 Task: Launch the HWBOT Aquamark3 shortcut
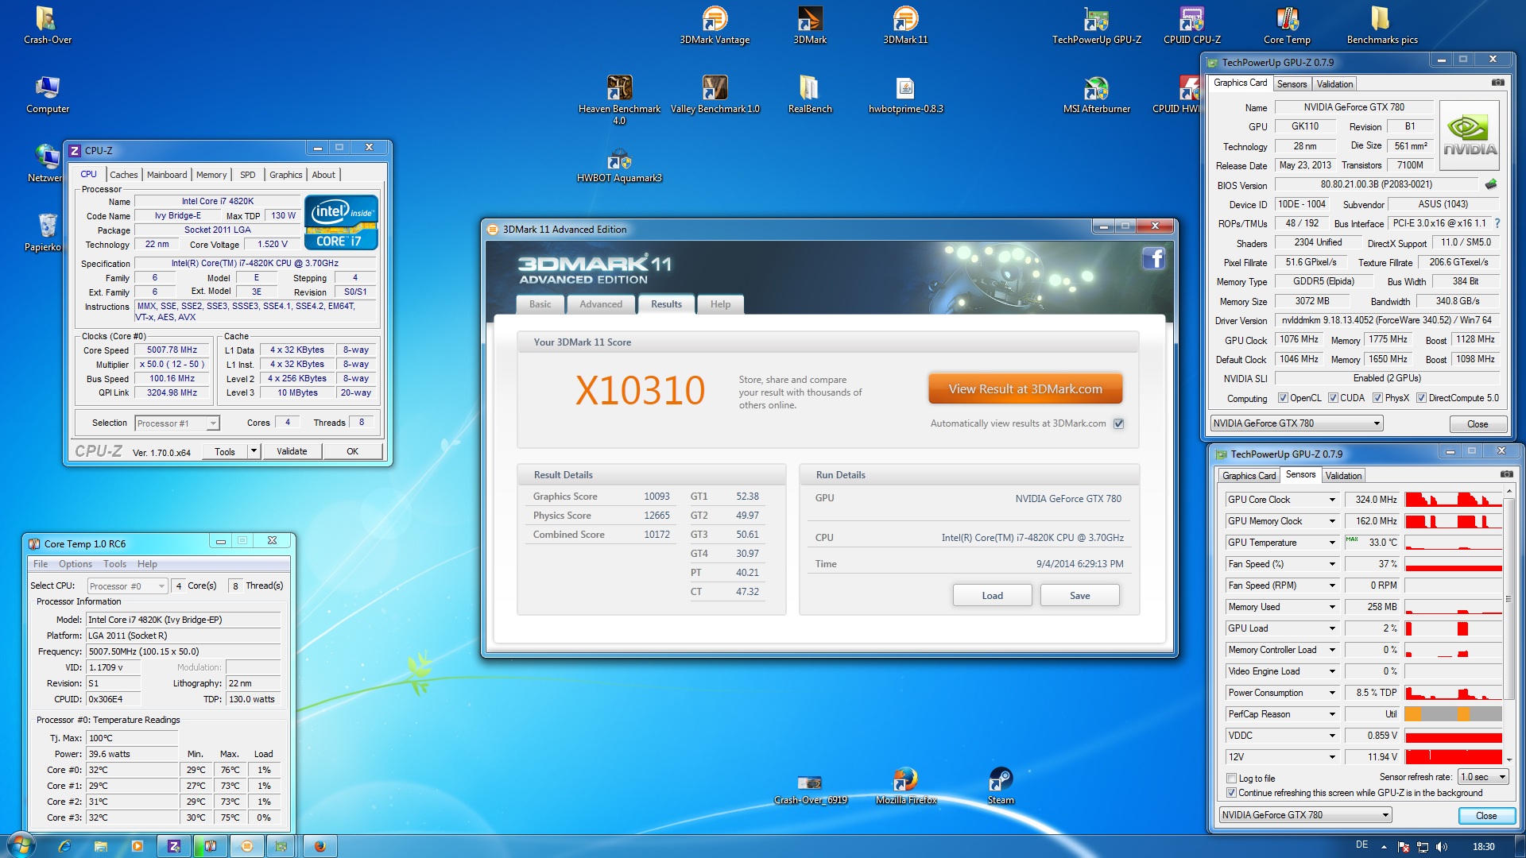pos(619,164)
